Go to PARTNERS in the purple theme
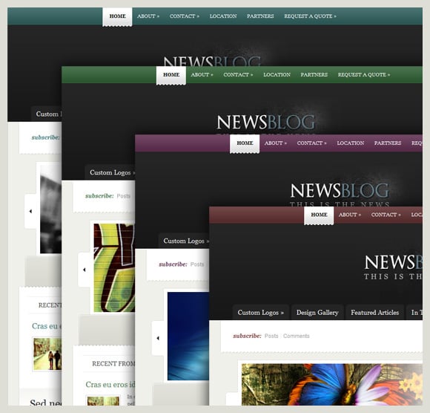The height and width of the screenshot is (413, 430). click(x=388, y=143)
